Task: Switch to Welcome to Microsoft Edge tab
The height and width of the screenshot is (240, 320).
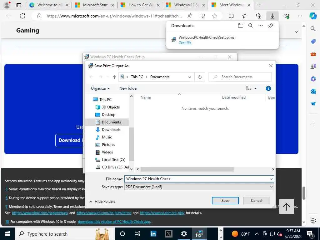Action: (x=49, y=5)
